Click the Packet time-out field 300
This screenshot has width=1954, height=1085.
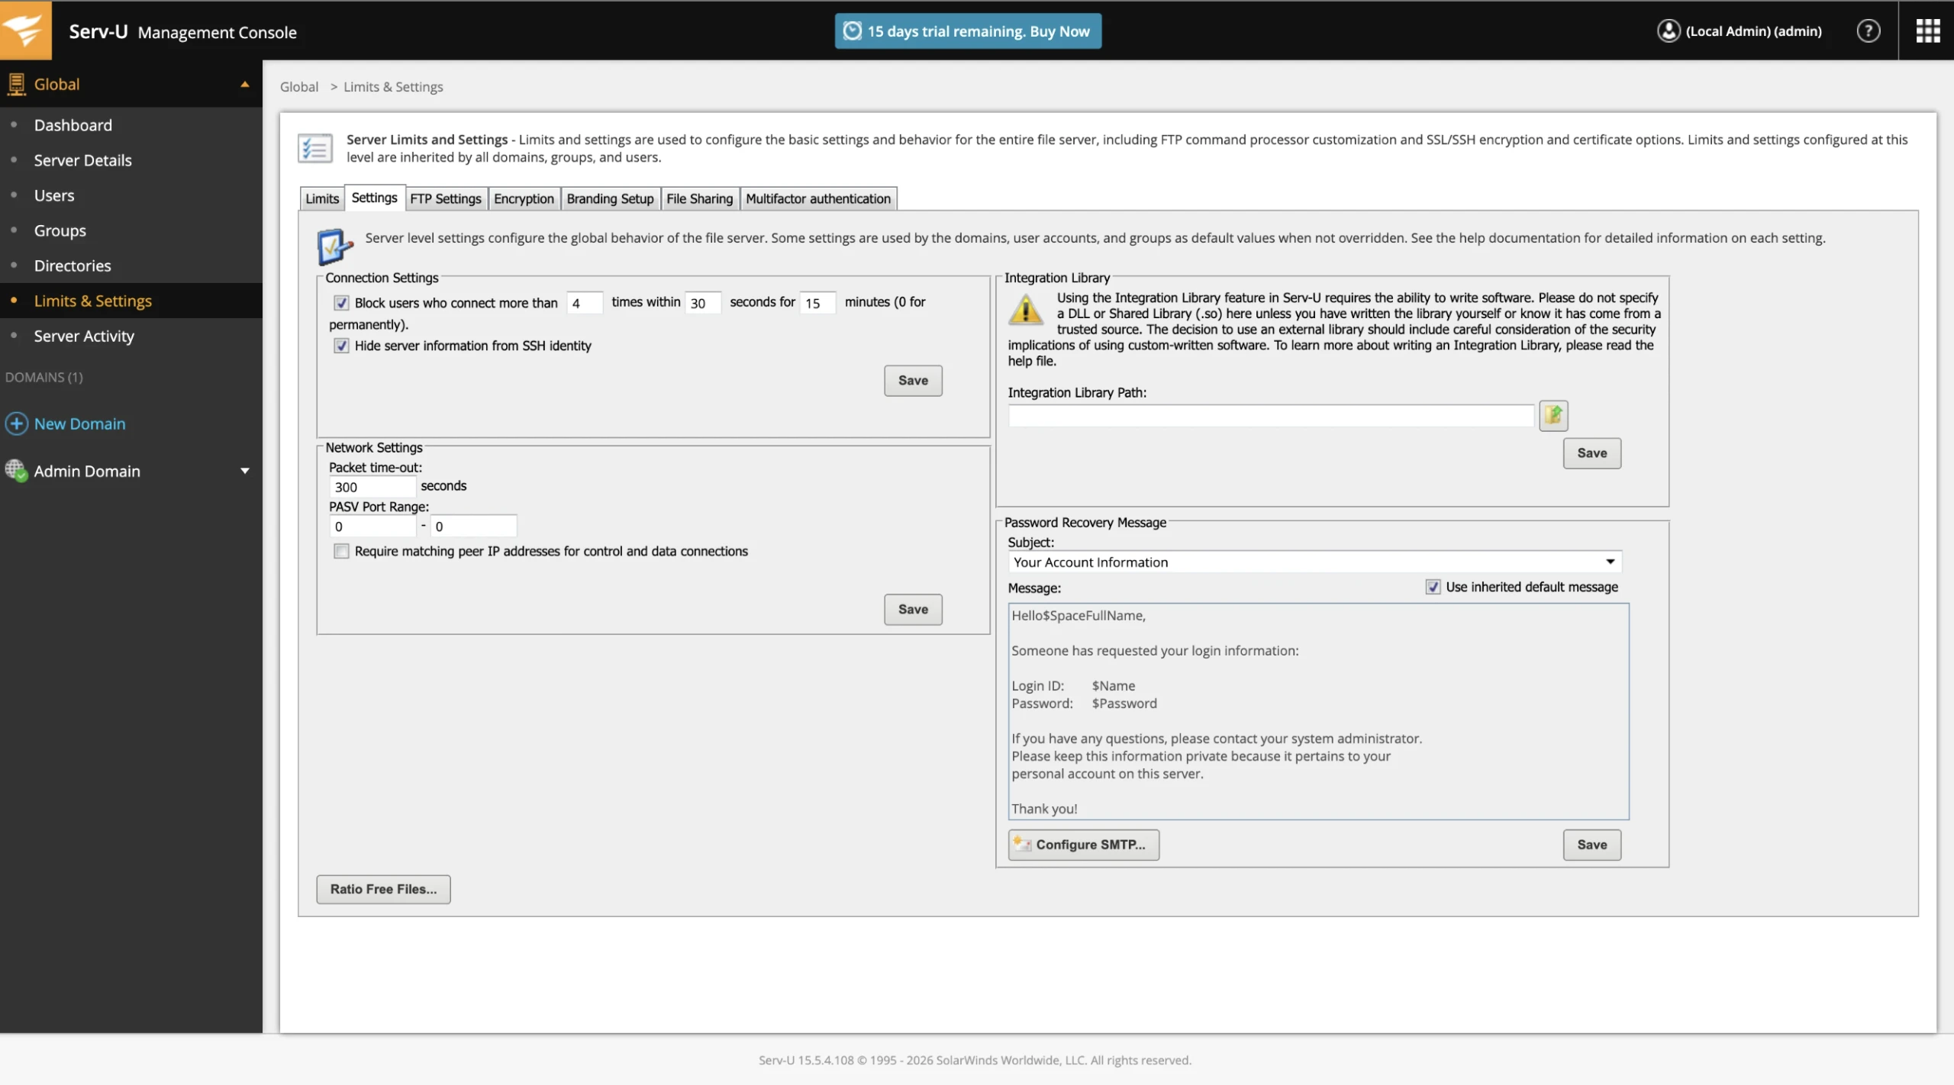[x=372, y=487]
